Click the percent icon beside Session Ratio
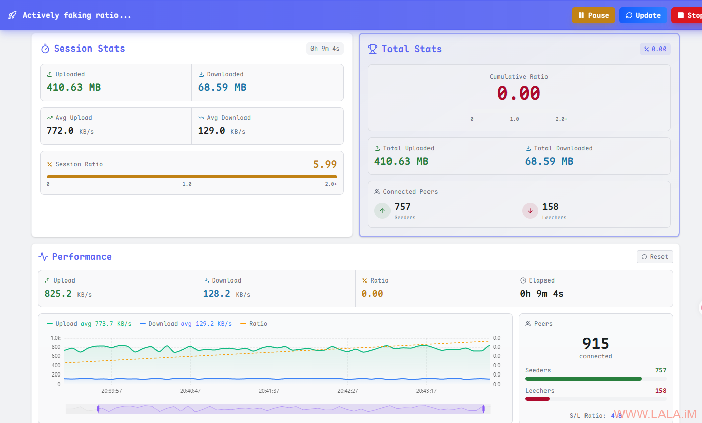Image resolution: width=702 pixels, height=423 pixels. (x=50, y=164)
